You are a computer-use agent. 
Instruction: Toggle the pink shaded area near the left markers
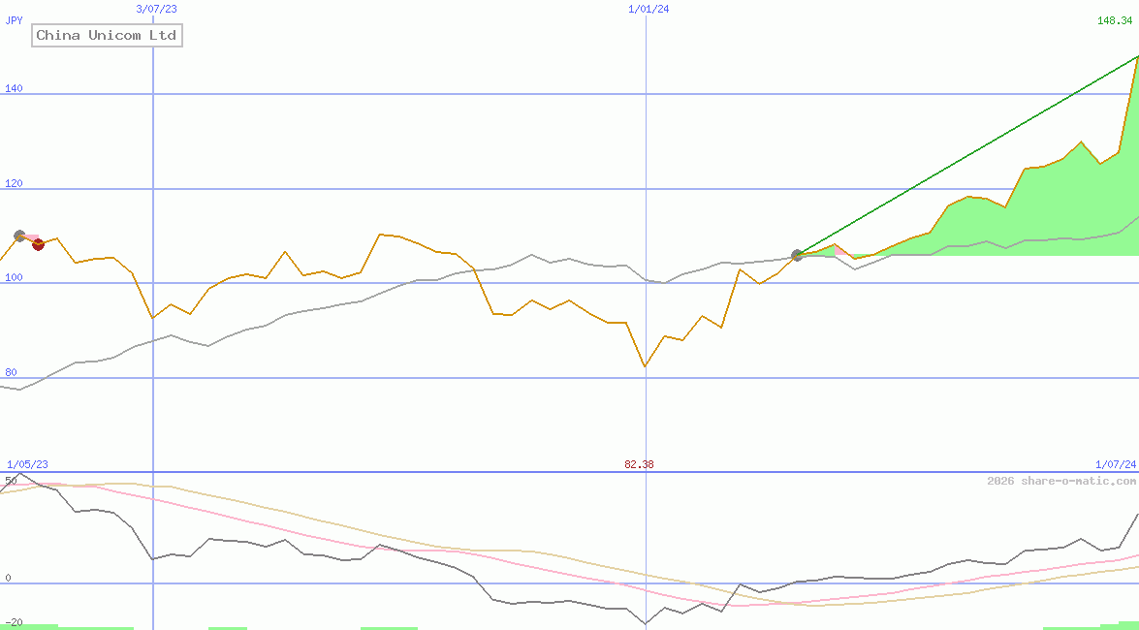click(29, 237)
